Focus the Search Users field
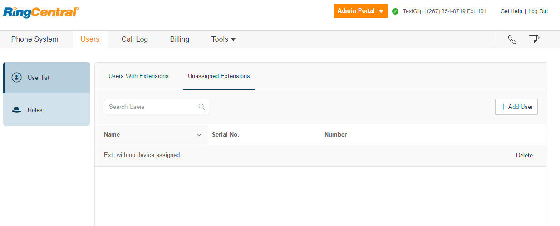Image resolution: width=560 pixels, height=226 pixels. (157, 107)
